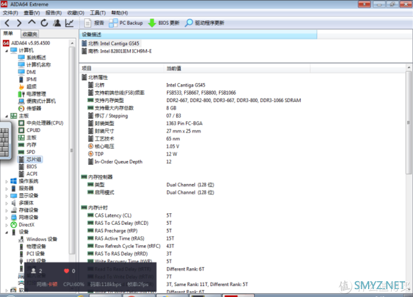413x297 pixels.
Task: Open 电源管理 battery item
Action: pos(32,94)
